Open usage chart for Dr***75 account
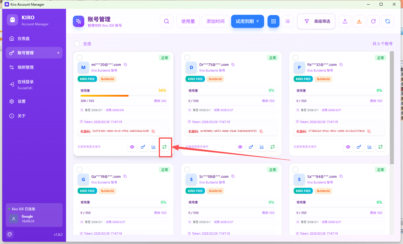 262,147
